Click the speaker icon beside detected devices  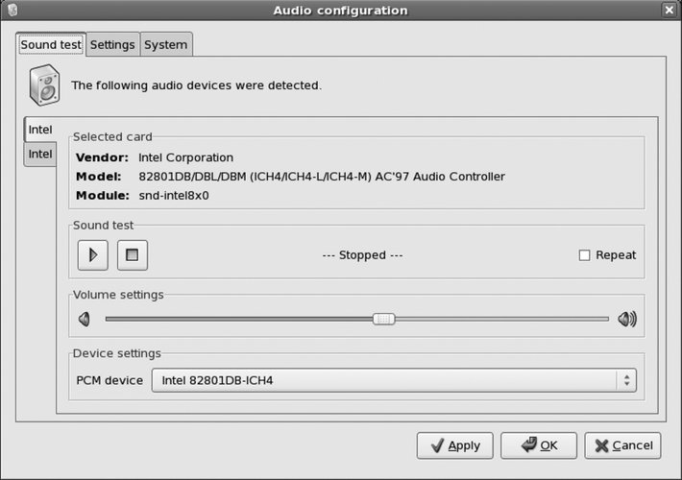(44, 85)
